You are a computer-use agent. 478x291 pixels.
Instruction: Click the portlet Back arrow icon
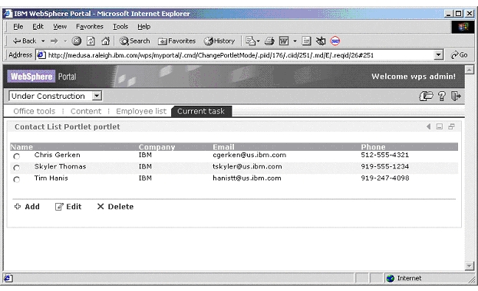tap(429, 126)
